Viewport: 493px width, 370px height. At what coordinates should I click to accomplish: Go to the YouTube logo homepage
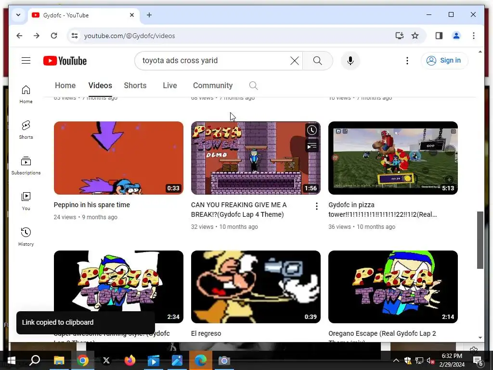coord(65,61)
